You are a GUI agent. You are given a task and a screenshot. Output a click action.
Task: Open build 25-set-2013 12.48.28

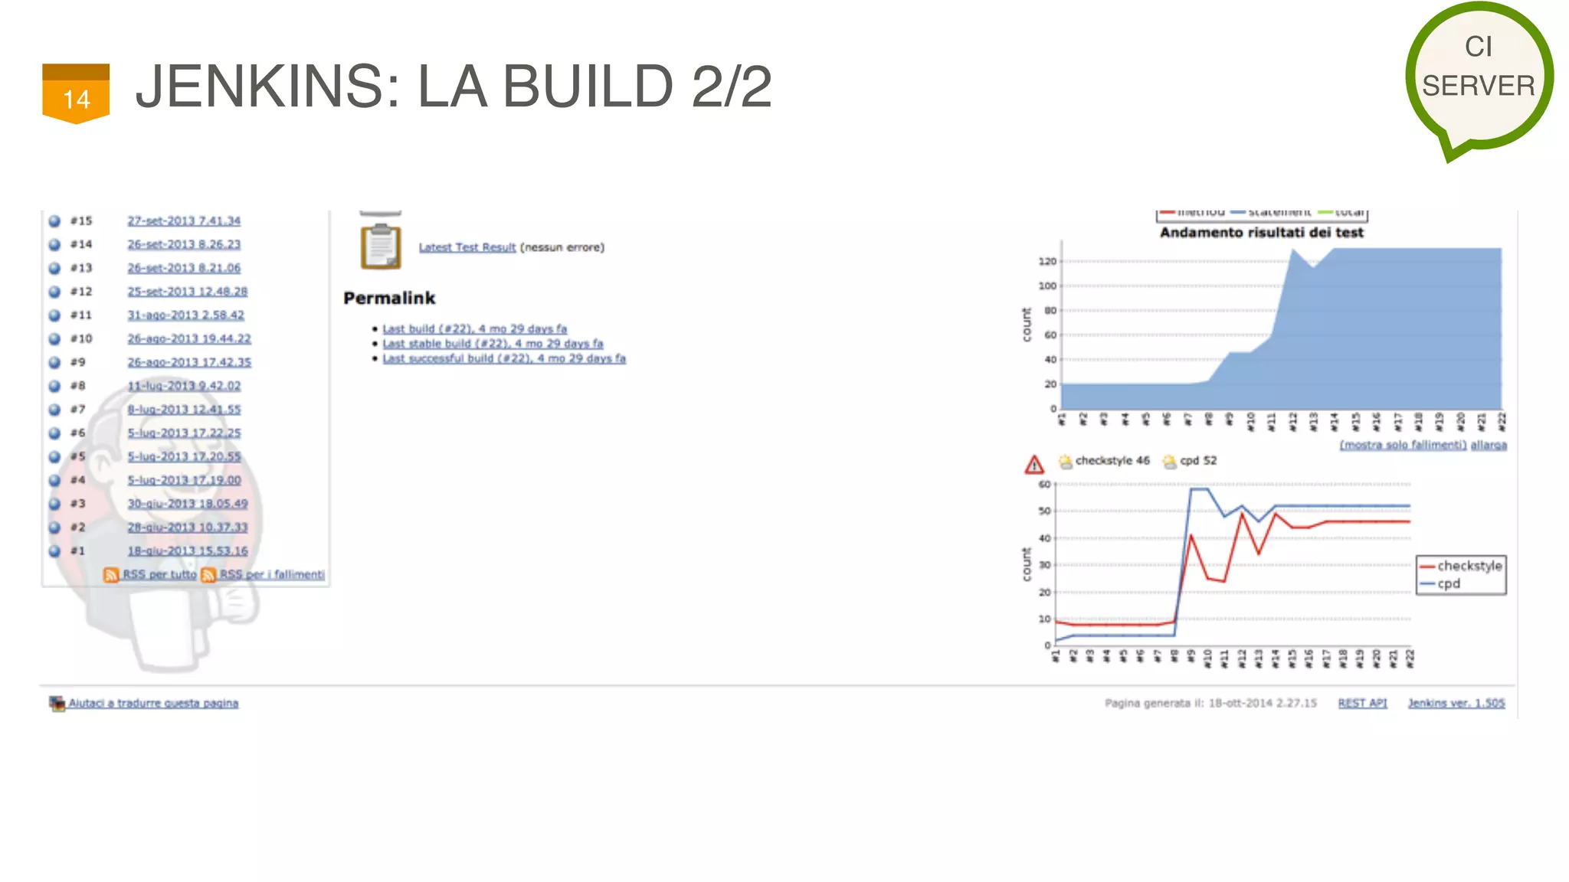pyautogui.click(x=188, y=292)
